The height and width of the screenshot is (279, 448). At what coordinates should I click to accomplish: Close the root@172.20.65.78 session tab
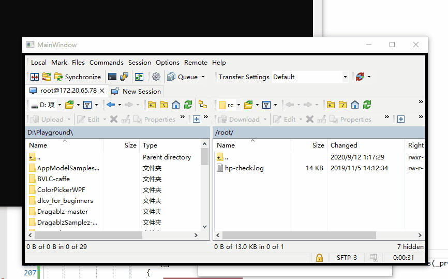tap(102, 91)
